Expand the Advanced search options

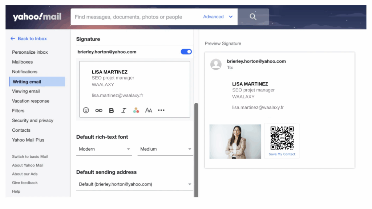point(218,16)
